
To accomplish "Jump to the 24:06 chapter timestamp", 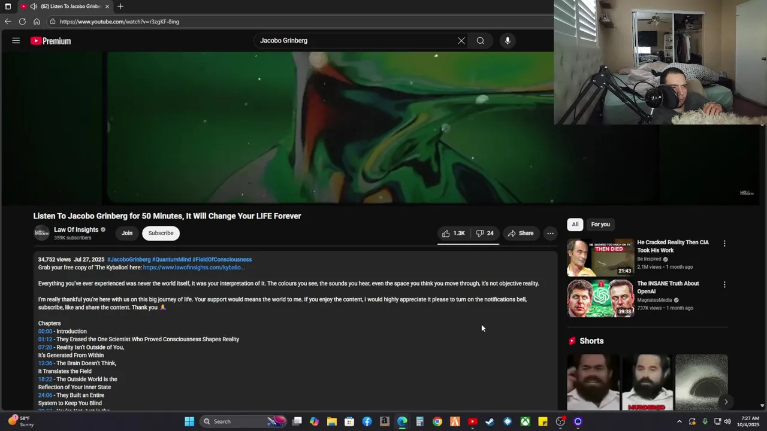I will click(46, 396).
